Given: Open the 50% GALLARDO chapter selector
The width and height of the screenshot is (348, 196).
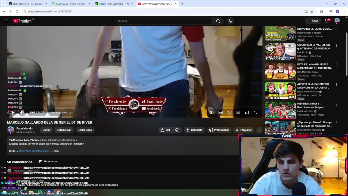Looking at the screenshot, I should 61,112.
